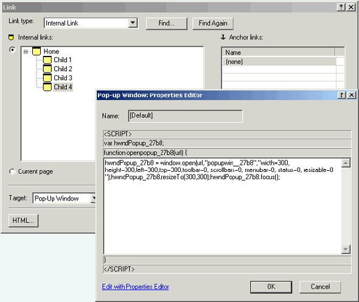359x302 pixels.
Task: Click the Find Again button
Action: [213, 23]
